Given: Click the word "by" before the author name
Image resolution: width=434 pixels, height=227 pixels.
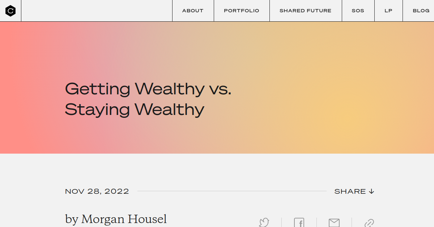Looking at the screenshot, I should point(72,219).
